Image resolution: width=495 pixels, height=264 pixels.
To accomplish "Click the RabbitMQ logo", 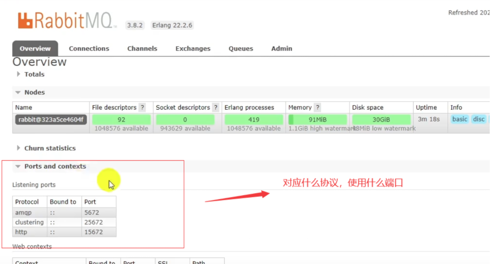I will click(68, 20).
